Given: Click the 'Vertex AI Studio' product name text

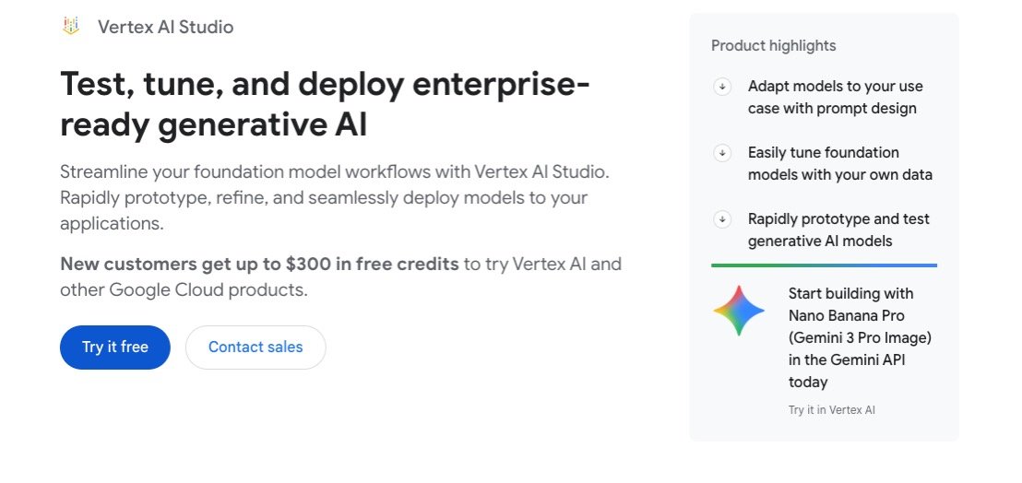Looking at the screenshot, I should (x=165, y=27).
